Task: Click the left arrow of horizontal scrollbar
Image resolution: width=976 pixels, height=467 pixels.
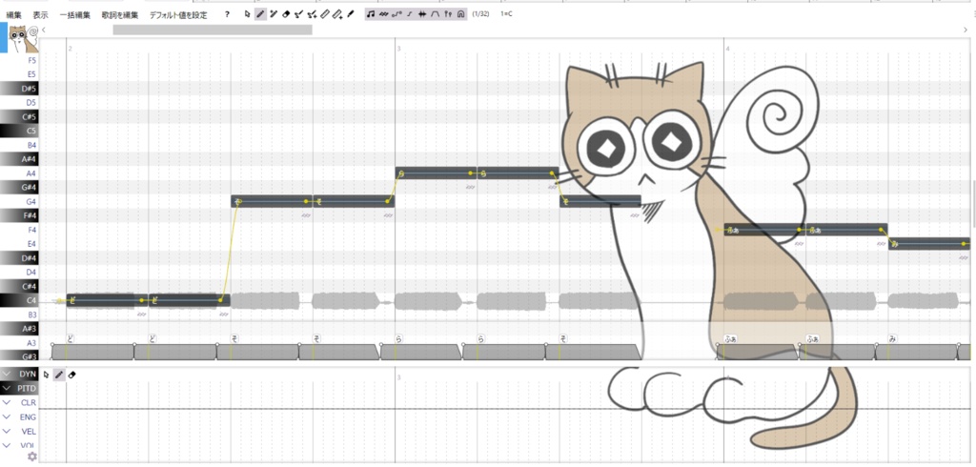Action: click(x=44, y=30)
